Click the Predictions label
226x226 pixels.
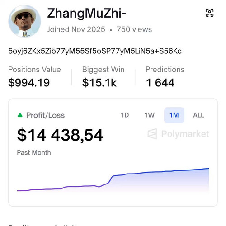click(165, 70)
